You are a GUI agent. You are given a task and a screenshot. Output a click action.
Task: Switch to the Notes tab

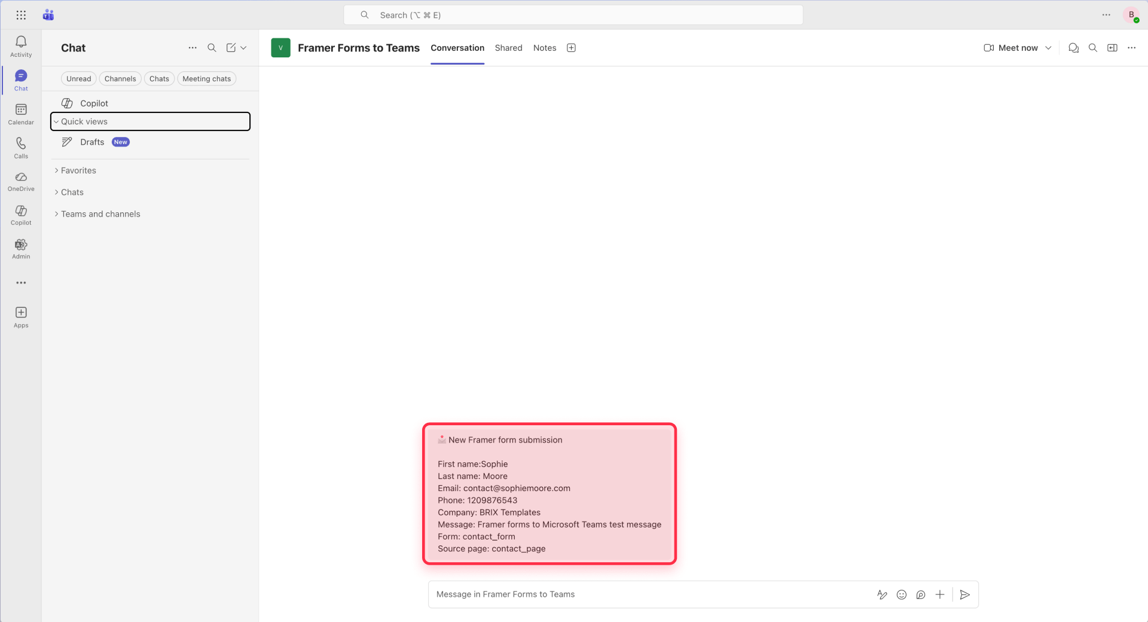tap(545, 48)
